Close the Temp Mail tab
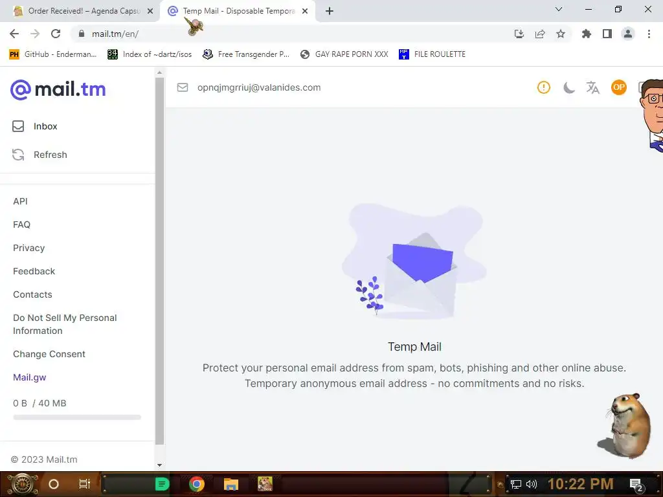 tap(305, 11)
